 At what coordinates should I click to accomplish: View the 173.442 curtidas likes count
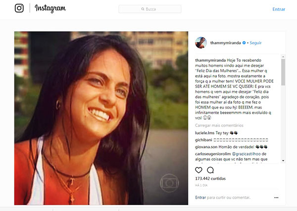tap(210, 178)
